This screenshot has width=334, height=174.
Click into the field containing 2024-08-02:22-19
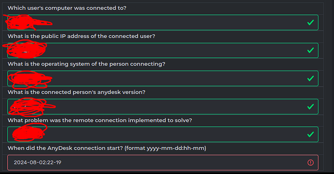[163, 162]
